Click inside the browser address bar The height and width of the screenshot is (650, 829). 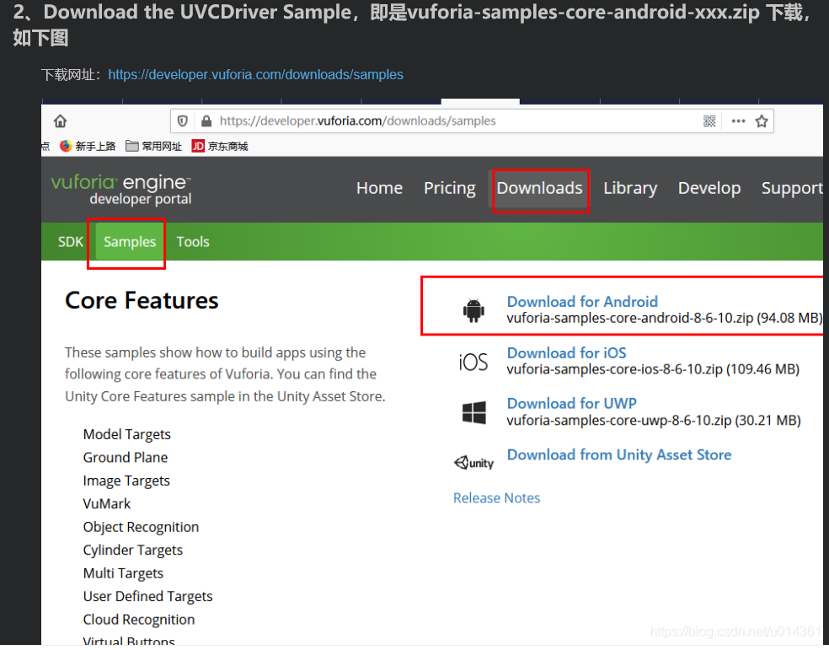coord(379,121)
